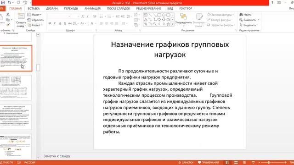Switch to ДИЗАЙН tab

52,8
